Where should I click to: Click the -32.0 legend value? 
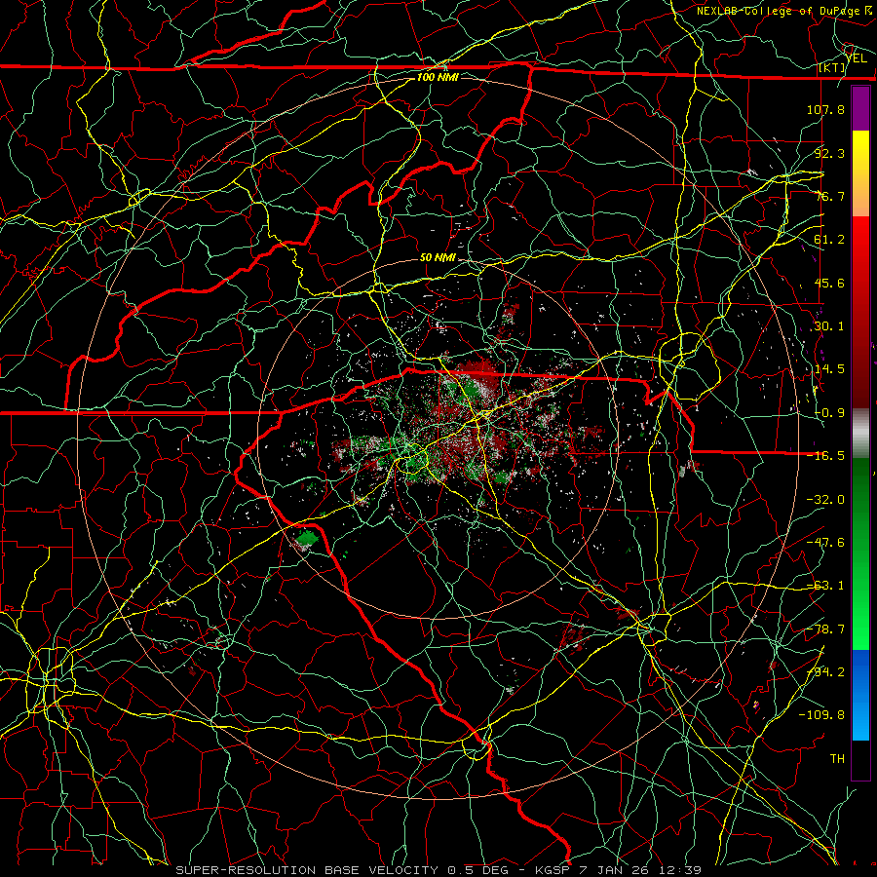click(825, 500)
